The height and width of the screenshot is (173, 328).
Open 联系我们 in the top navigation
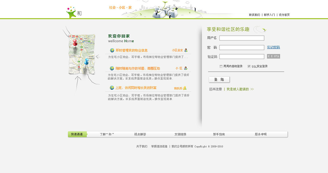pyautogui.click(x=254, y=15)
